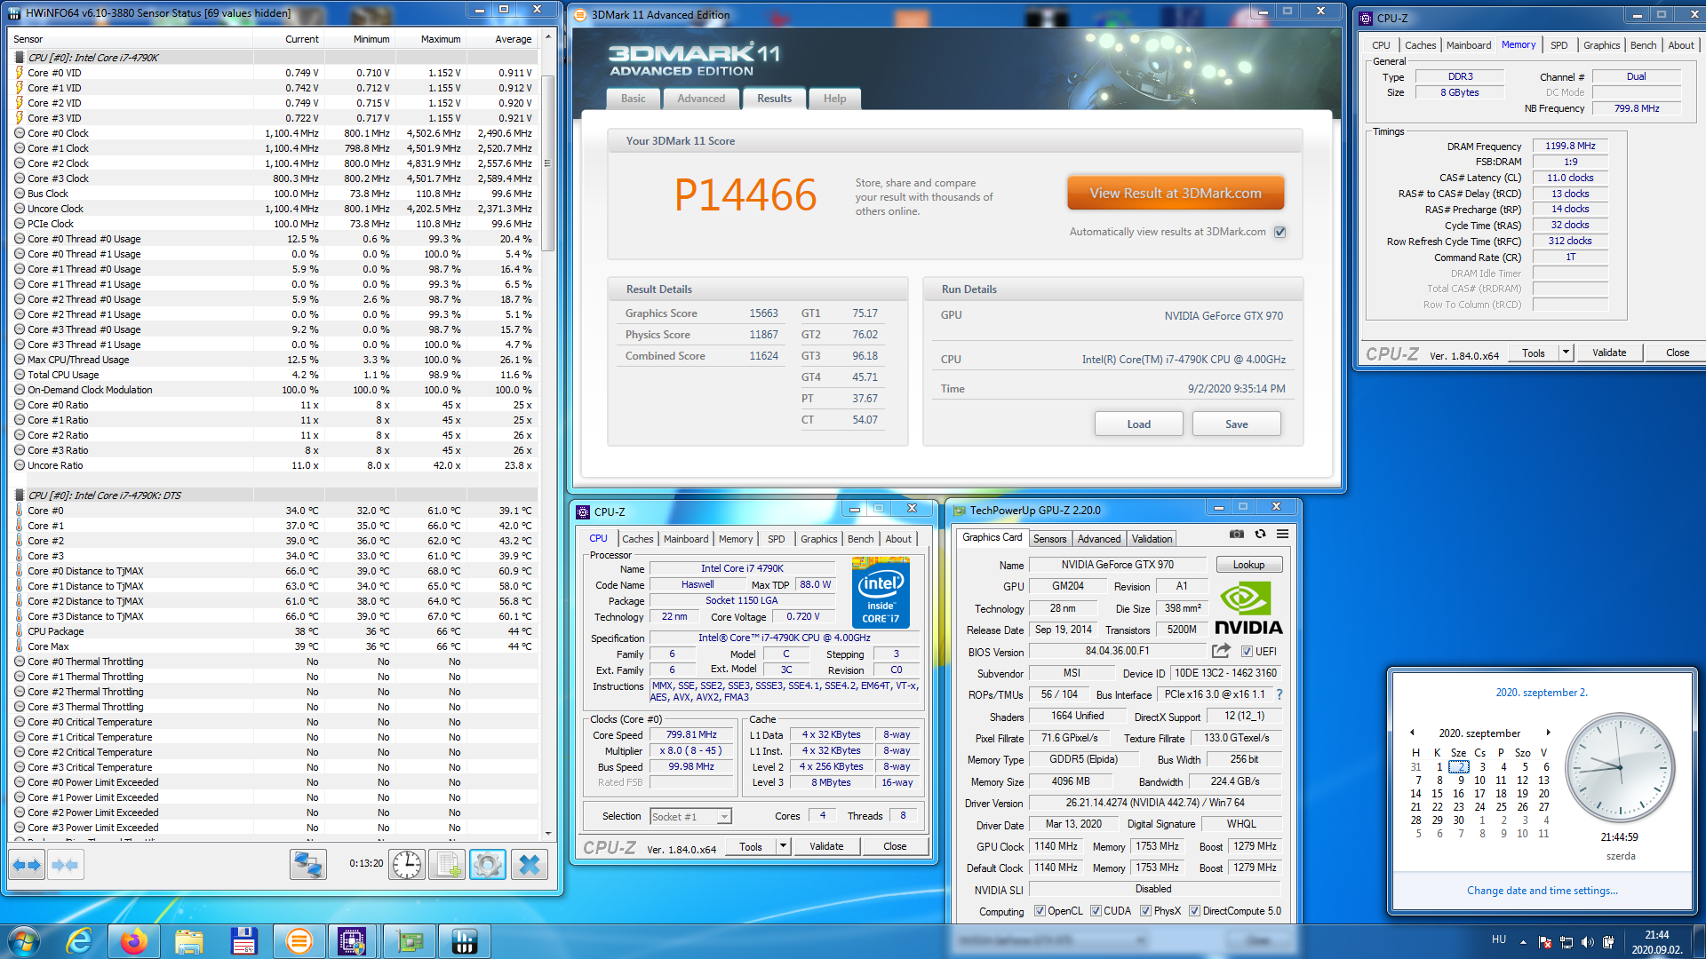Toggle the OpenCL checkbox
Screen dimensions: 1706x959
coord(1040,911)
